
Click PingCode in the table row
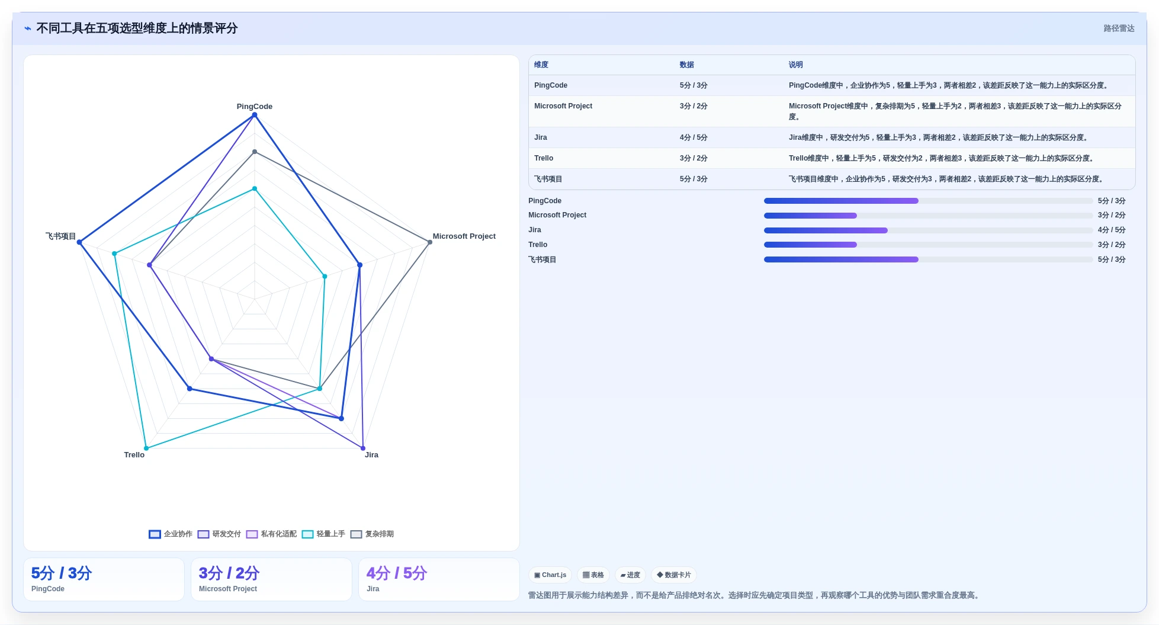click(x=551, y=85)
